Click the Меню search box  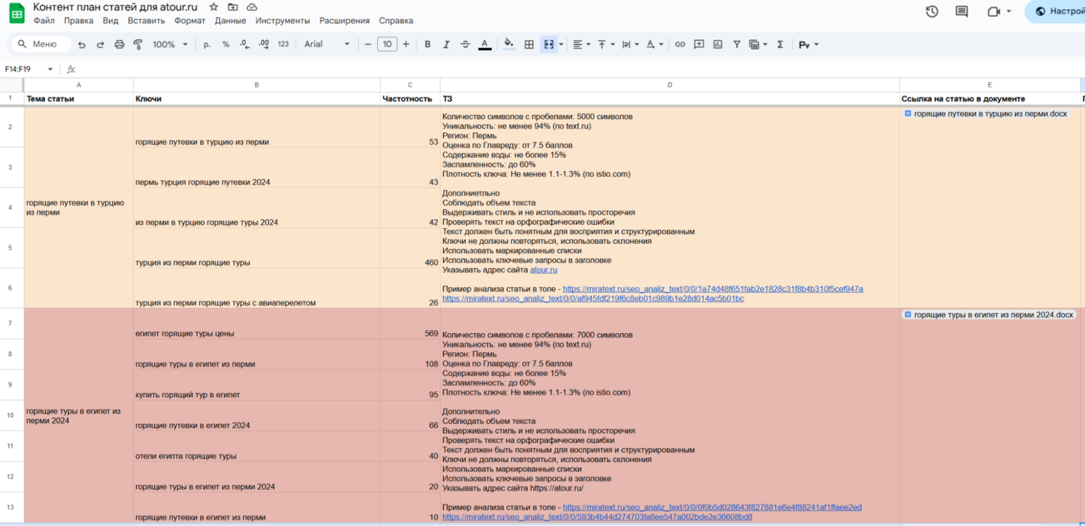(41, 45)
